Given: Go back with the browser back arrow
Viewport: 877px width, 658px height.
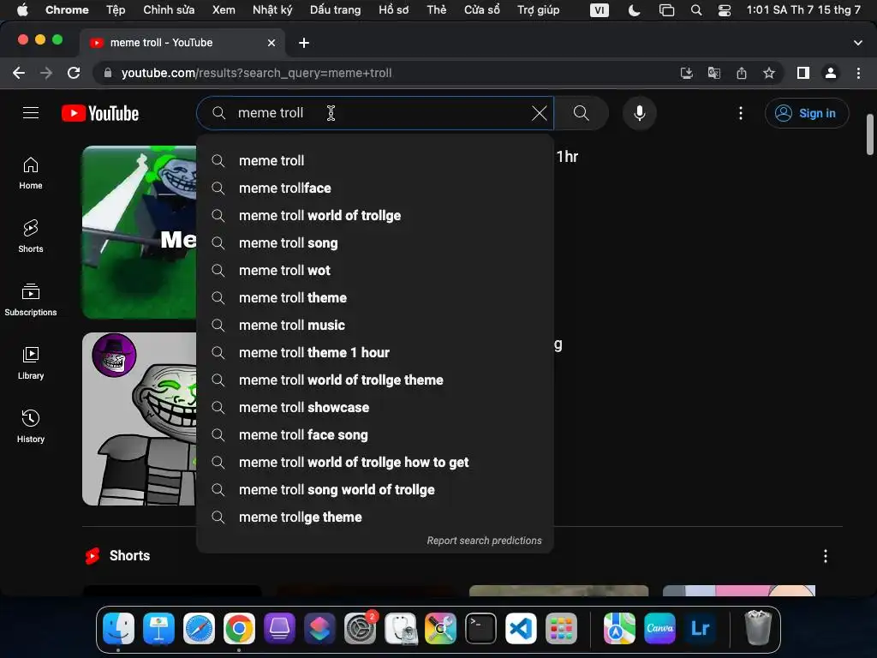Looking at the screenshot, I should [x=19, y=73].
